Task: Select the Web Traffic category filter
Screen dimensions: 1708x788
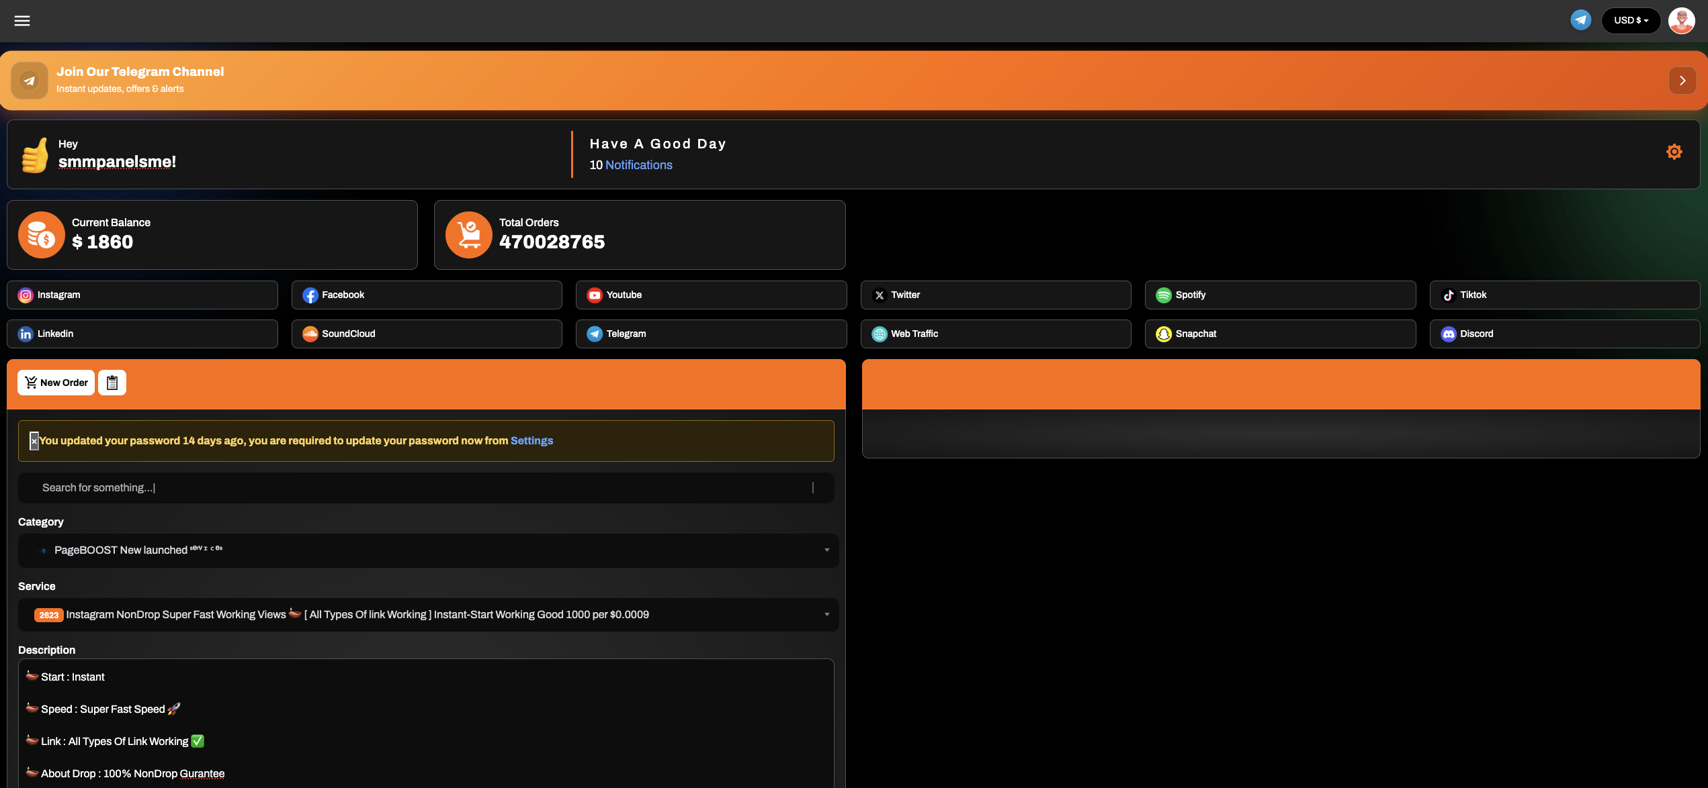Action: point(995,334)
